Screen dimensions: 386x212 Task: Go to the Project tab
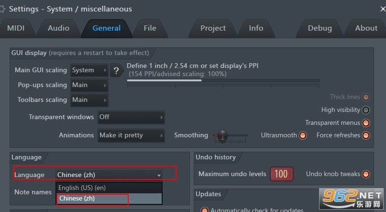click(x=213, y=28)
